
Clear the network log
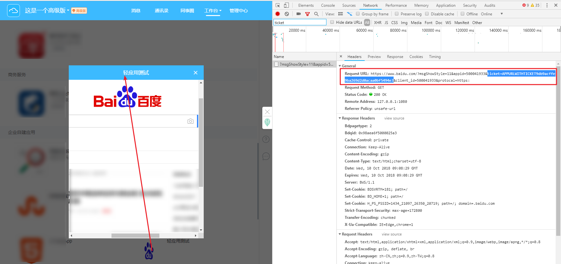coord(287,14)
